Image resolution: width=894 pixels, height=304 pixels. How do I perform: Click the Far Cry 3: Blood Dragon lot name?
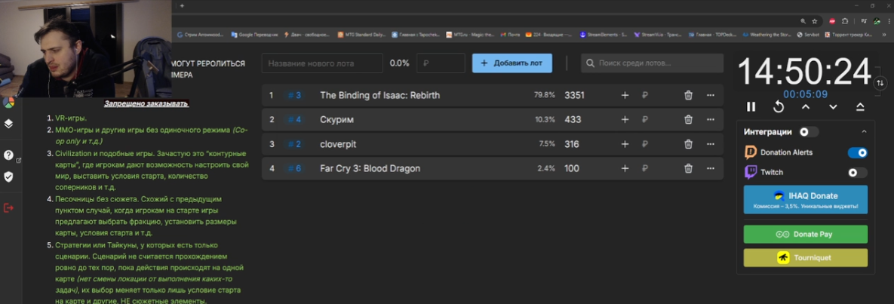pyautogui.click(x=370, y=168)
